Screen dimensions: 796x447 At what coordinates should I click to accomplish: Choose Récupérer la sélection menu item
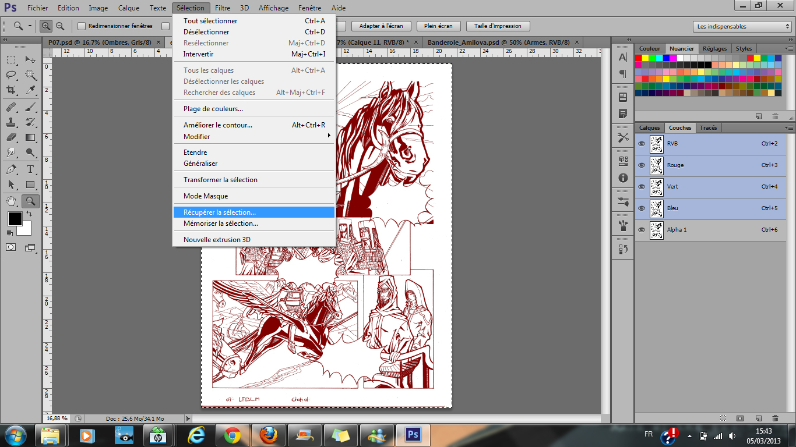pyautogui.click(x=254, y=212)
